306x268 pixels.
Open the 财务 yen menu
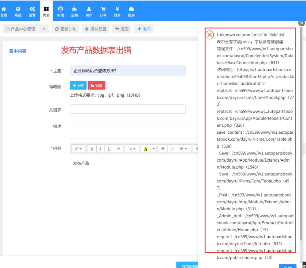(117, 12)
